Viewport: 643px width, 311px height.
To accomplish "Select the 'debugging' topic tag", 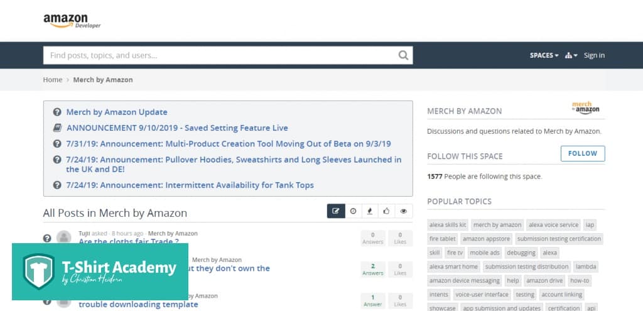I will click(x=521, y=253).
